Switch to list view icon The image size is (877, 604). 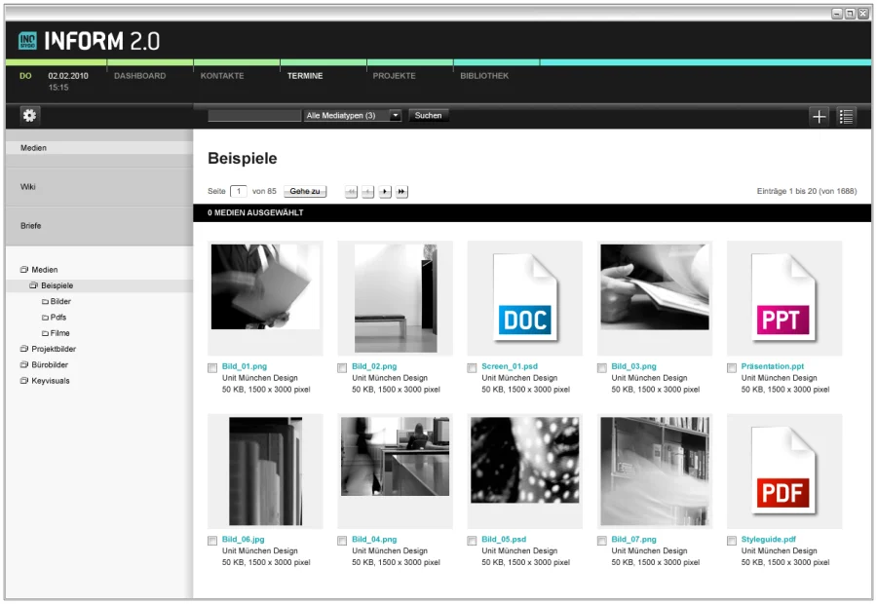[846, 117]
